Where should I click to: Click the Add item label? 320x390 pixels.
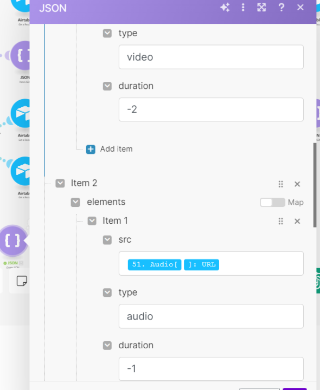pyautogui.click(x=116, y=149)
